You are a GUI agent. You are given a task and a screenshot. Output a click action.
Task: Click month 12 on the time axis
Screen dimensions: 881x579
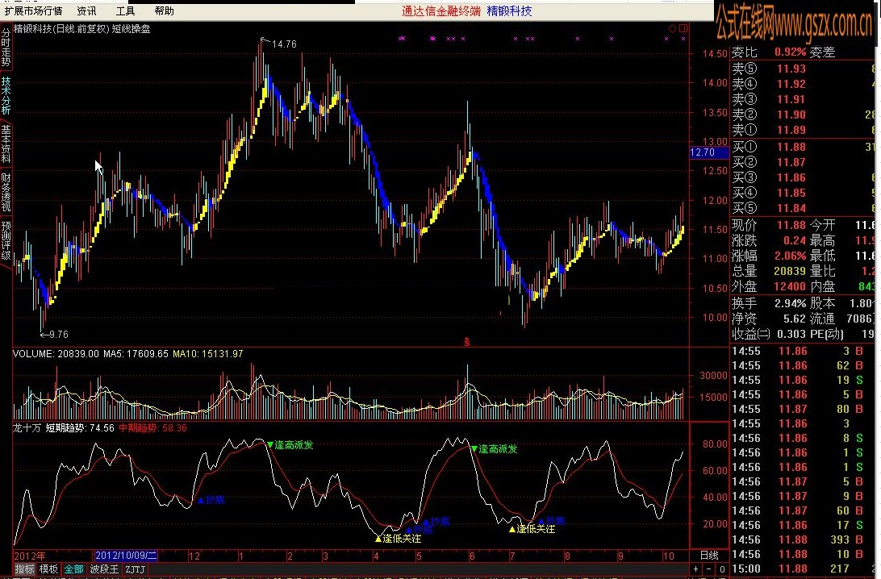(x=194, y=556)
